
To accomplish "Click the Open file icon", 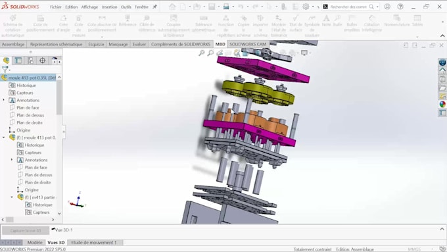I will tap(197, 7).
